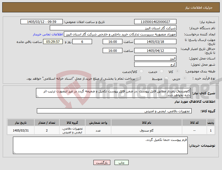Click the item name cell گاو صندوق
This screenshot has height=170, width=222.
[147, 130]
